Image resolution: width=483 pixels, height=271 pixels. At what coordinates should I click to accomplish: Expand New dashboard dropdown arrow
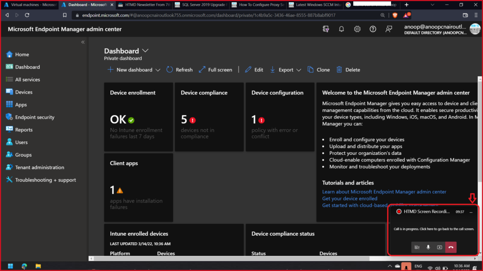pyautogui.click(x=158, y=70)
